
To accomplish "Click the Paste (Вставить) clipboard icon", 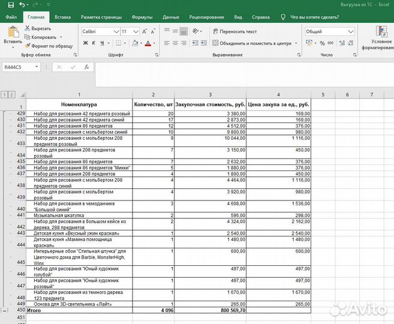I will (12, 32).
